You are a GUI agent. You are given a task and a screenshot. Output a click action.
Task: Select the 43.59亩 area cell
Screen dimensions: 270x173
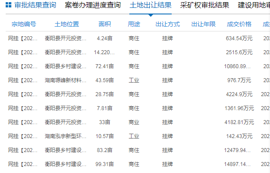104,80
